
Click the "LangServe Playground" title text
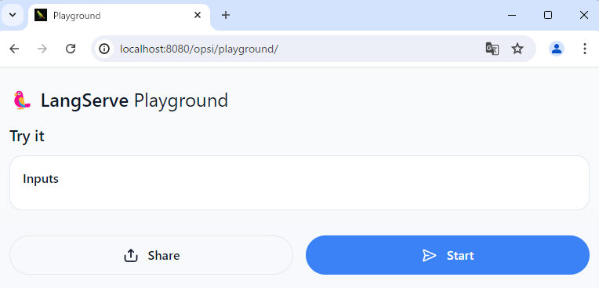pyautogui.click(x=135, y=100)
